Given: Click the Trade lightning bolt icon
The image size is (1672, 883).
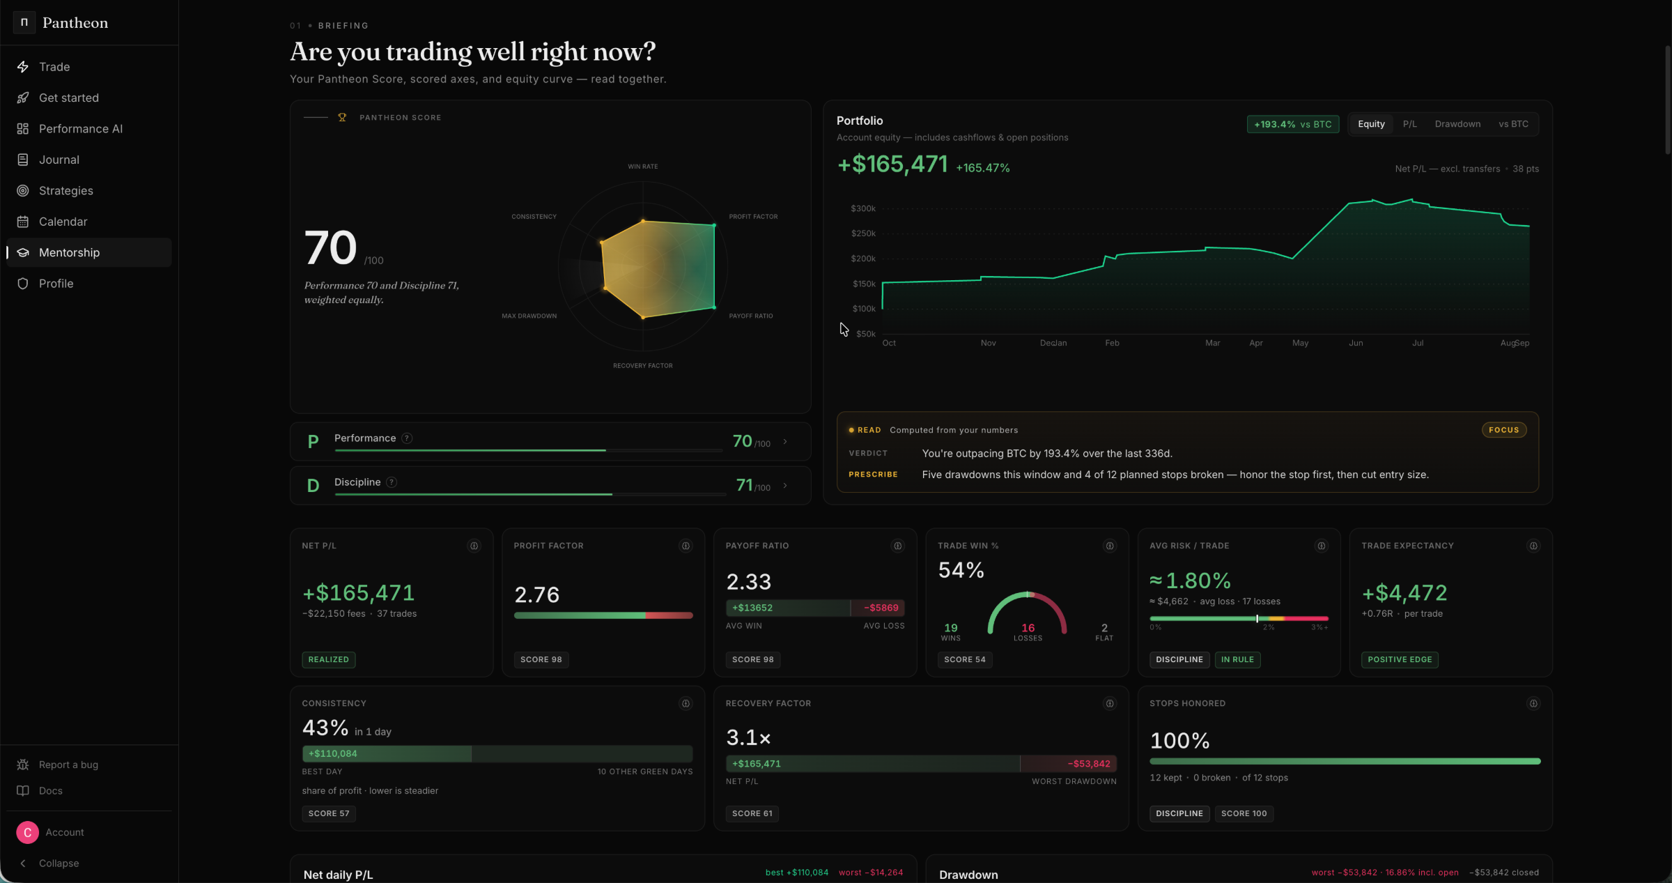Looking at the screenshot, I should tap(23, 67).
